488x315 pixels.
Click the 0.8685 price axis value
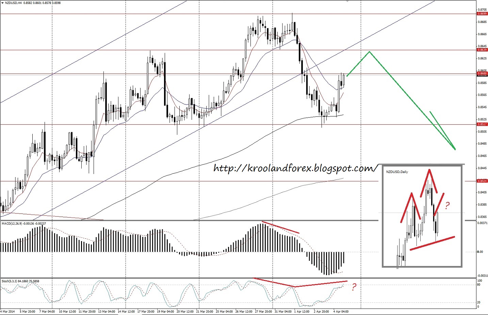[482, 22]
